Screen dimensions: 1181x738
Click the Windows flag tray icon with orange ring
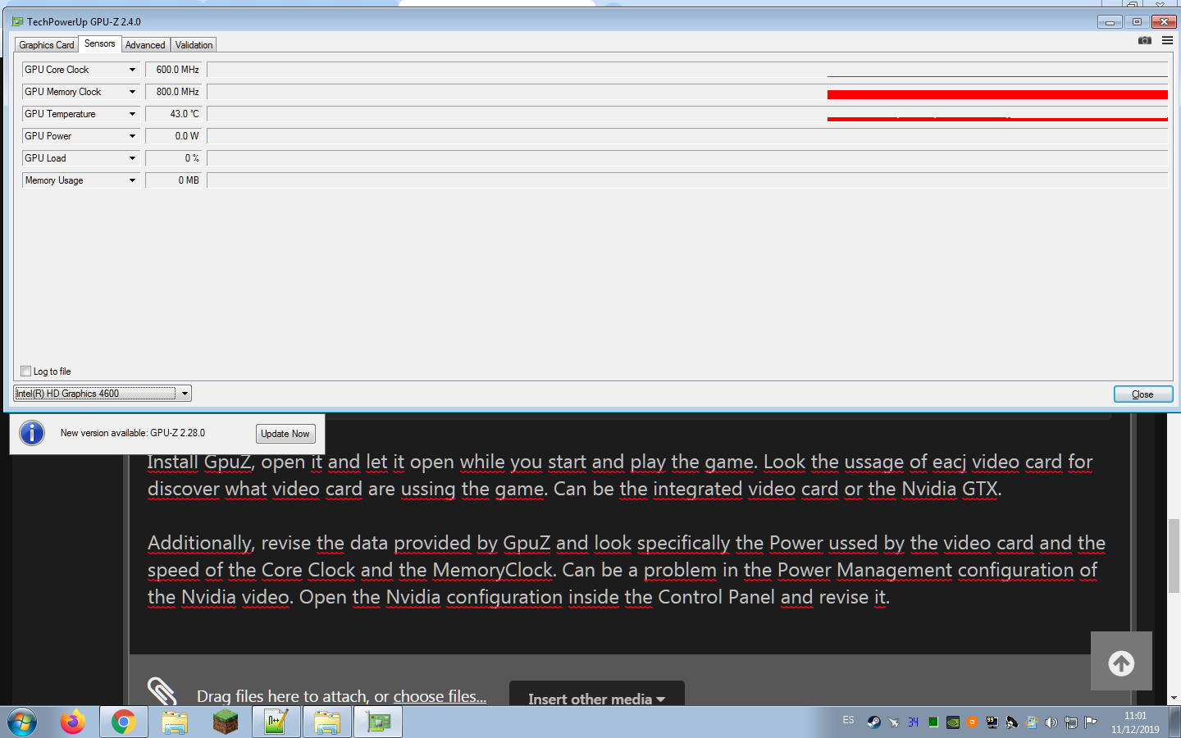[x=1032, y=722]
